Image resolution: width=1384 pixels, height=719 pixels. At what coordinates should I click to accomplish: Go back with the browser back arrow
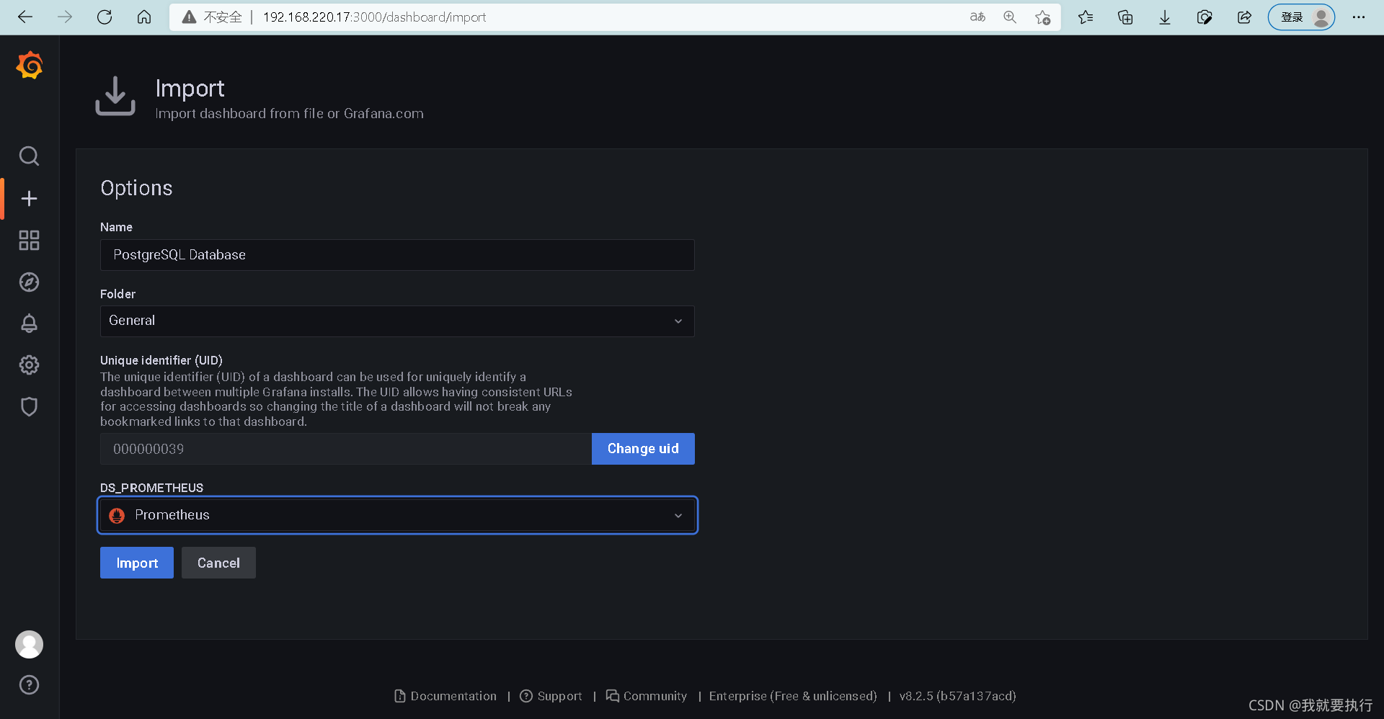pos(25,17)
